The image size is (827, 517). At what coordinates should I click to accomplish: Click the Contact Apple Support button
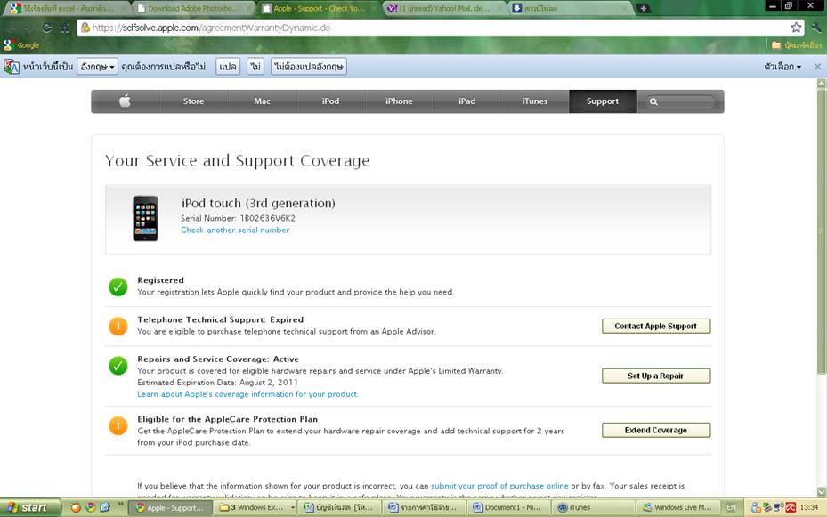(655, 327)
